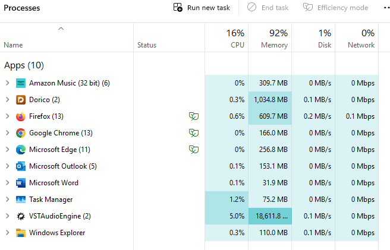Click the Windows Explorer folder icon
This screenshot has width=390, height=250.
click(x=21, y=233)
